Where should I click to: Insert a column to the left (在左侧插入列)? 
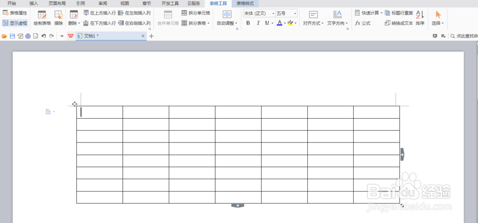134,13
